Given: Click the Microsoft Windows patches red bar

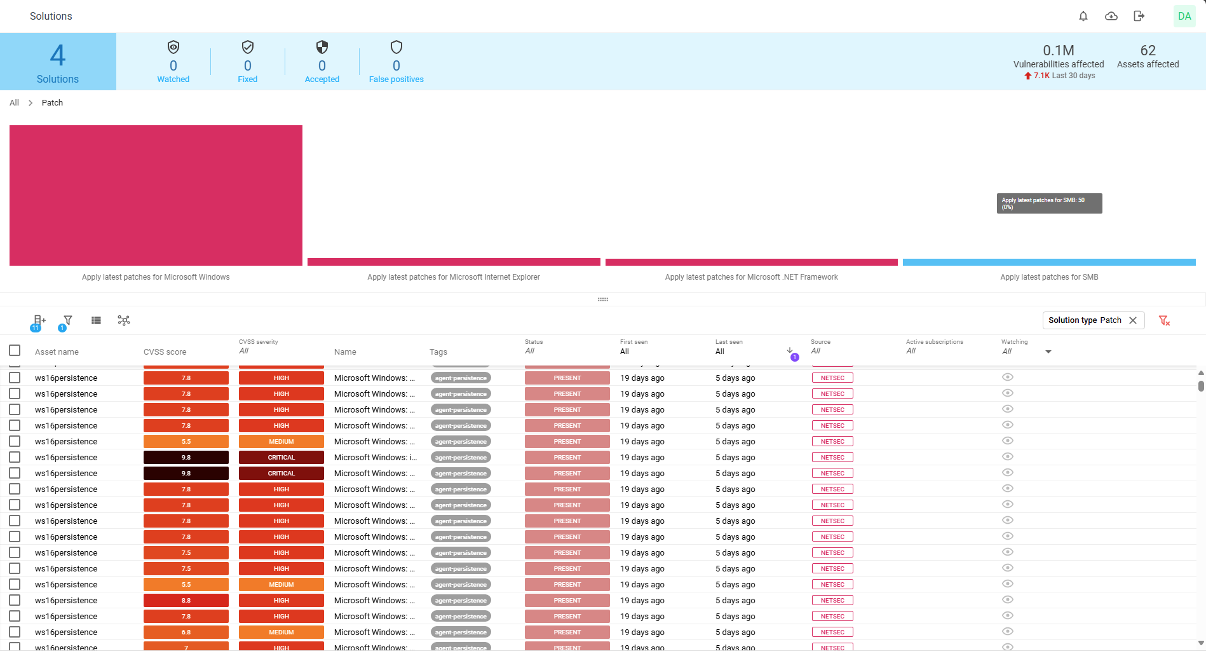Looking at the screenshot, I should 156,195.
